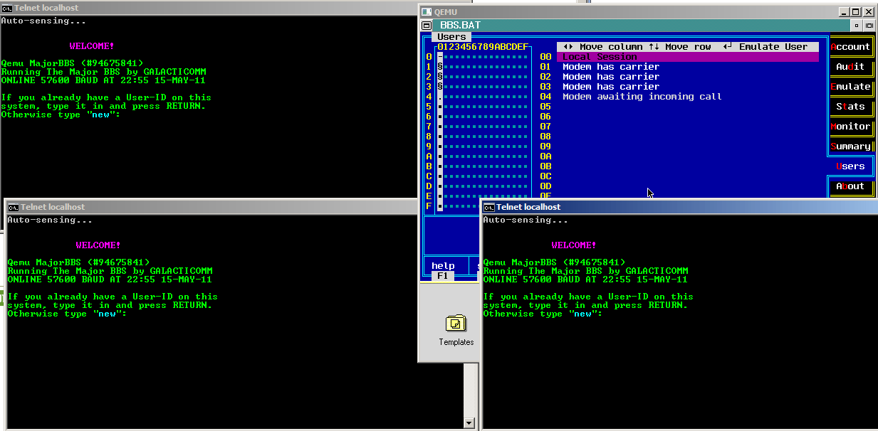
Task: Click the QEMU icon in the emulator title bar
Action: [425, 11]
